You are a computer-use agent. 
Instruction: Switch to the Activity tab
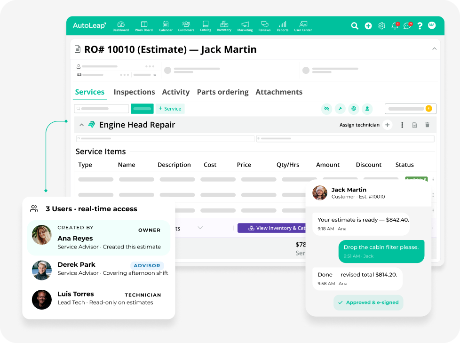click(176, 92)
